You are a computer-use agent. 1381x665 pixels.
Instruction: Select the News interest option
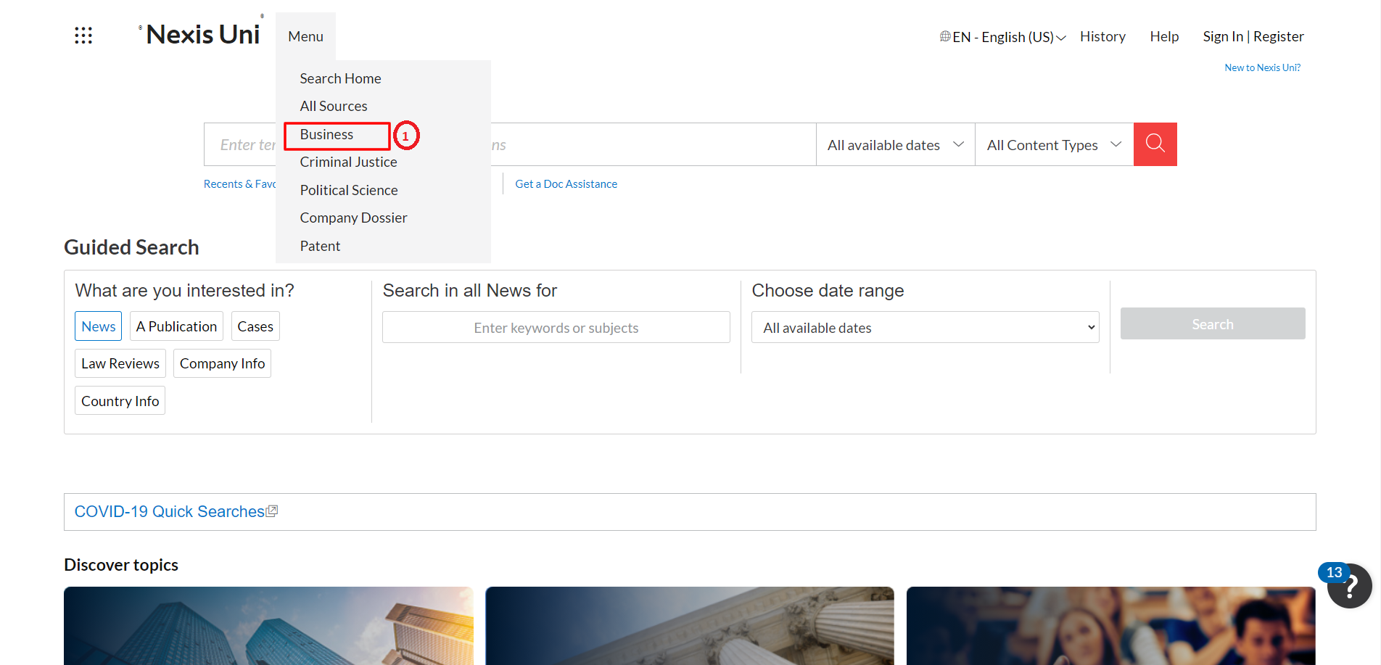[x=98, y=326]
